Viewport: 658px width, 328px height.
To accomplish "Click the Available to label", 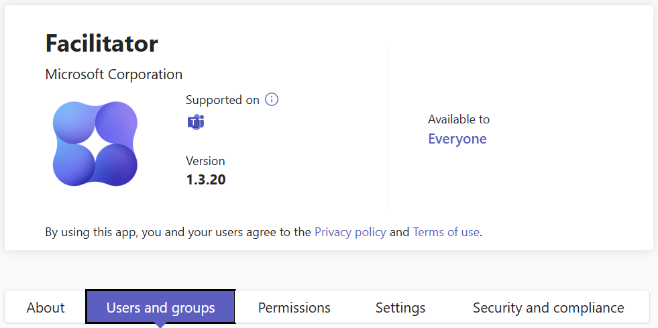I will tap(459, 119).
